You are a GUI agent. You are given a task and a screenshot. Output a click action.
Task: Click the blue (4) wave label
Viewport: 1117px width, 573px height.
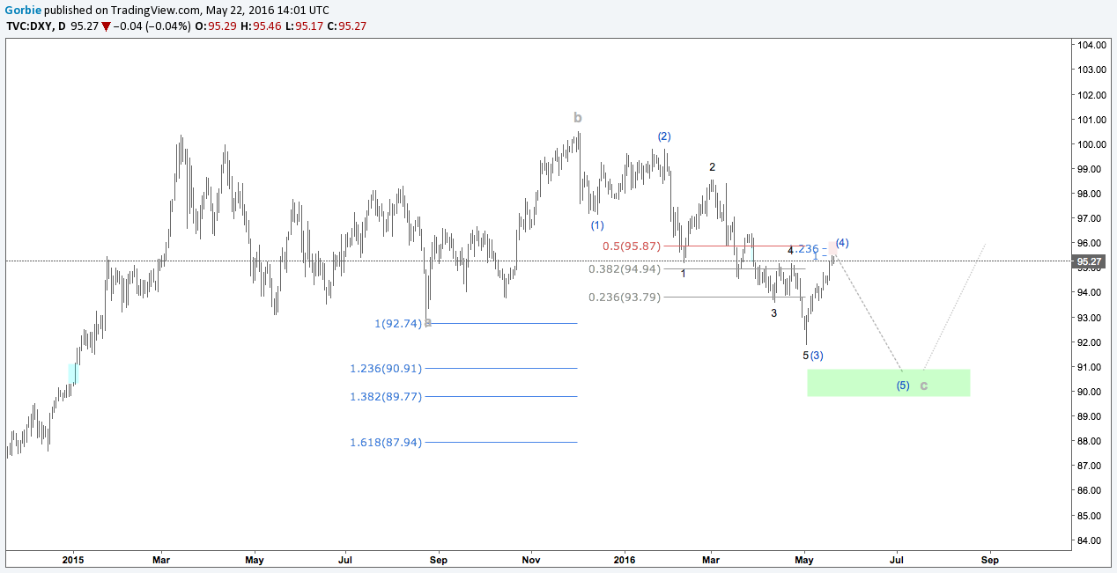tap(842, 242)
